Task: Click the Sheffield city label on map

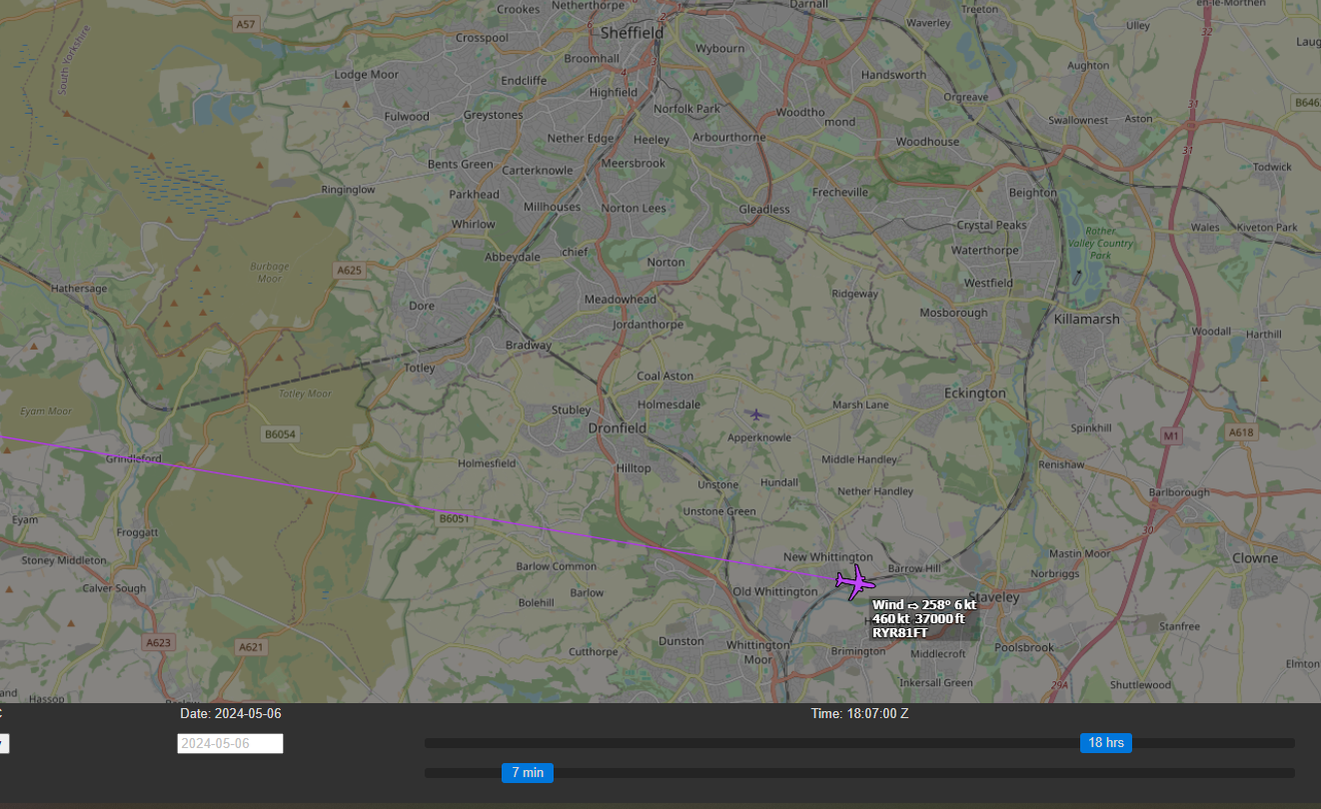Action: coord(632,33)
